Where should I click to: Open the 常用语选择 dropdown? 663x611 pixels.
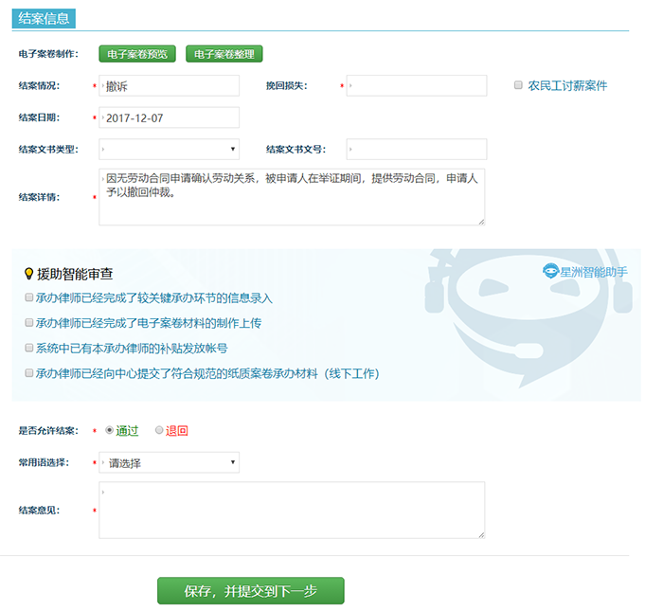point(170,462)
